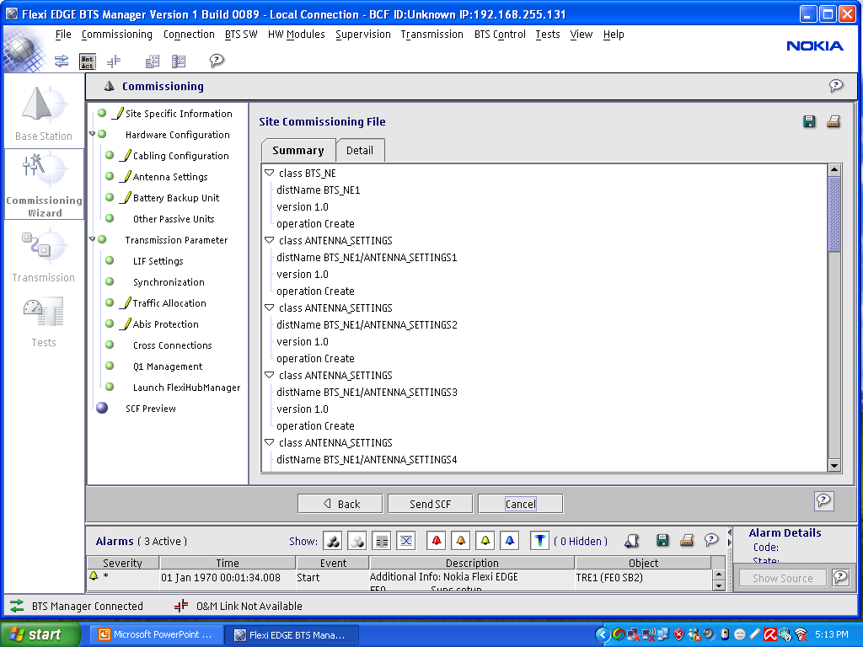Click the summary panel vertical scrollbar thumb
The width and height of the screenshot is (863, 647).
[834, 215]
